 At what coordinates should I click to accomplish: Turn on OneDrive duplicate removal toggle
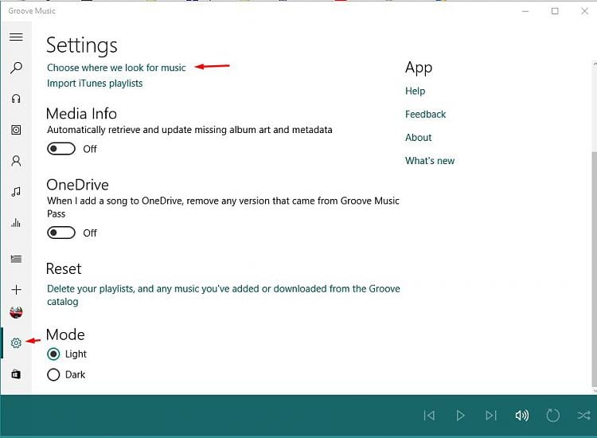61,233
